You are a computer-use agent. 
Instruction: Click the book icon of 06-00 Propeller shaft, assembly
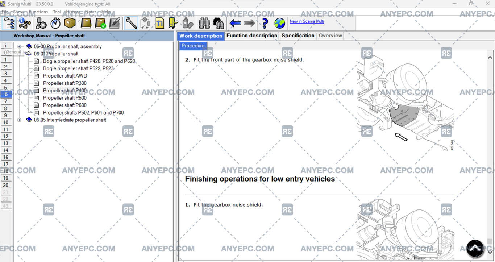(29, 46)
